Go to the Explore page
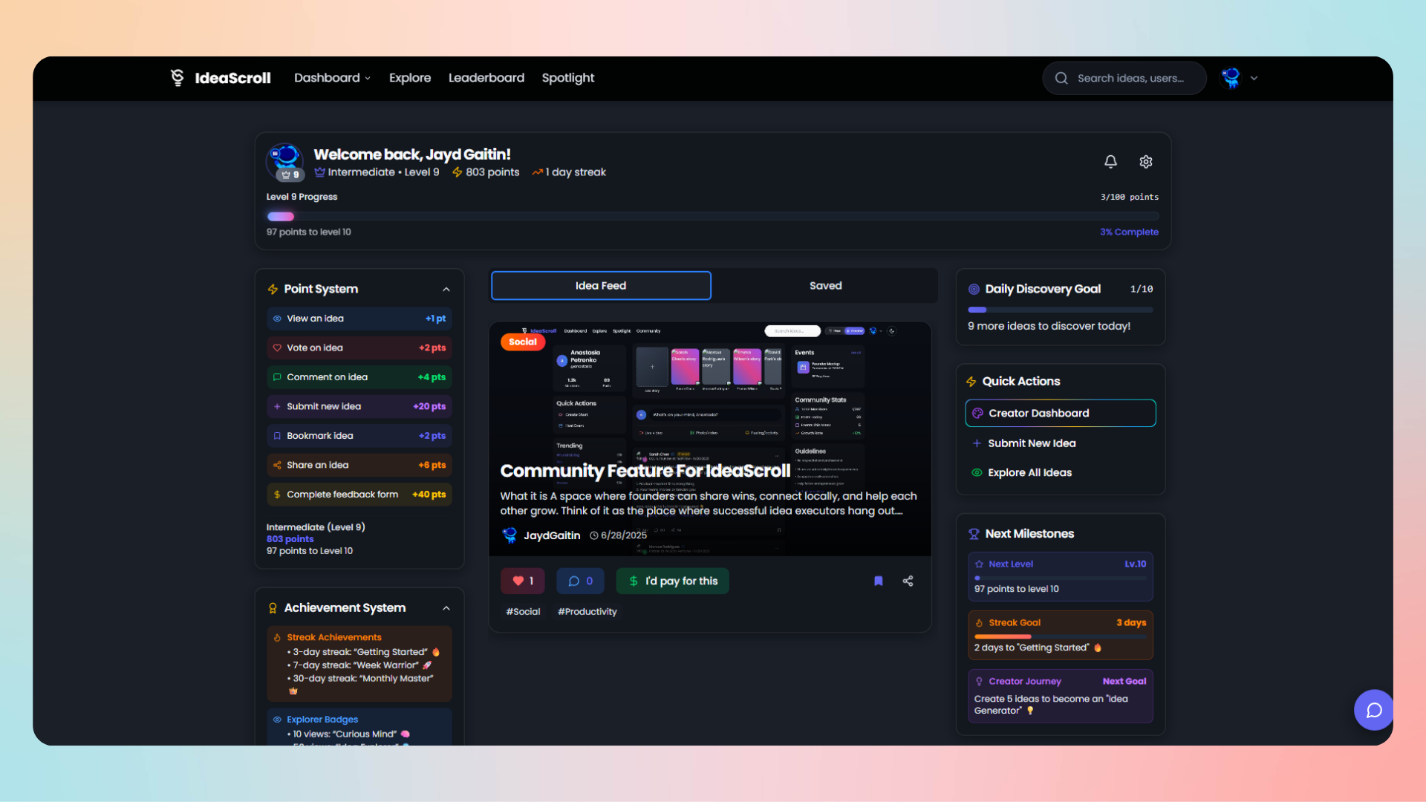The height and width of the screenshot is (802, 1426). click(410, 78)
